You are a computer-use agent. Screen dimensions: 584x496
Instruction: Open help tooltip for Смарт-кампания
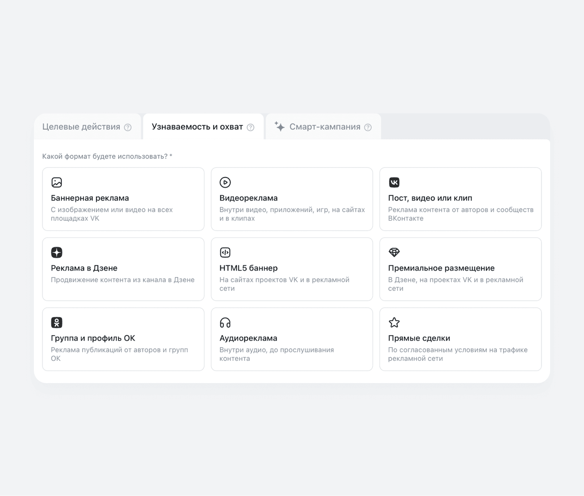coord(368,127)
